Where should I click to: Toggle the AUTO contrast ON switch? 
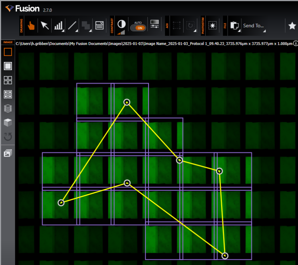tap(138, 28)
